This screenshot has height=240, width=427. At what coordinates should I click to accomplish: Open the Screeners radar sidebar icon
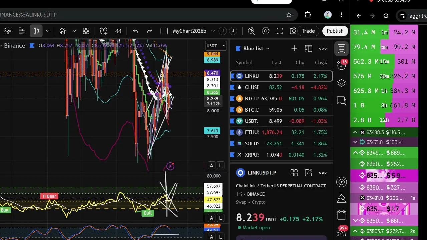click(x=342, y=182)
